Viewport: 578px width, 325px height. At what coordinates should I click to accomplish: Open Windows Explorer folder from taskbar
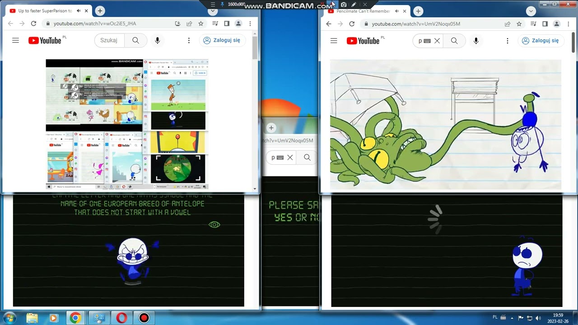32,318
